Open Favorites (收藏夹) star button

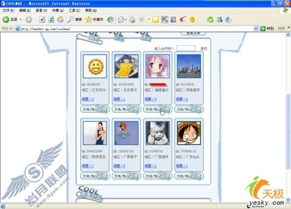point(94,19)
